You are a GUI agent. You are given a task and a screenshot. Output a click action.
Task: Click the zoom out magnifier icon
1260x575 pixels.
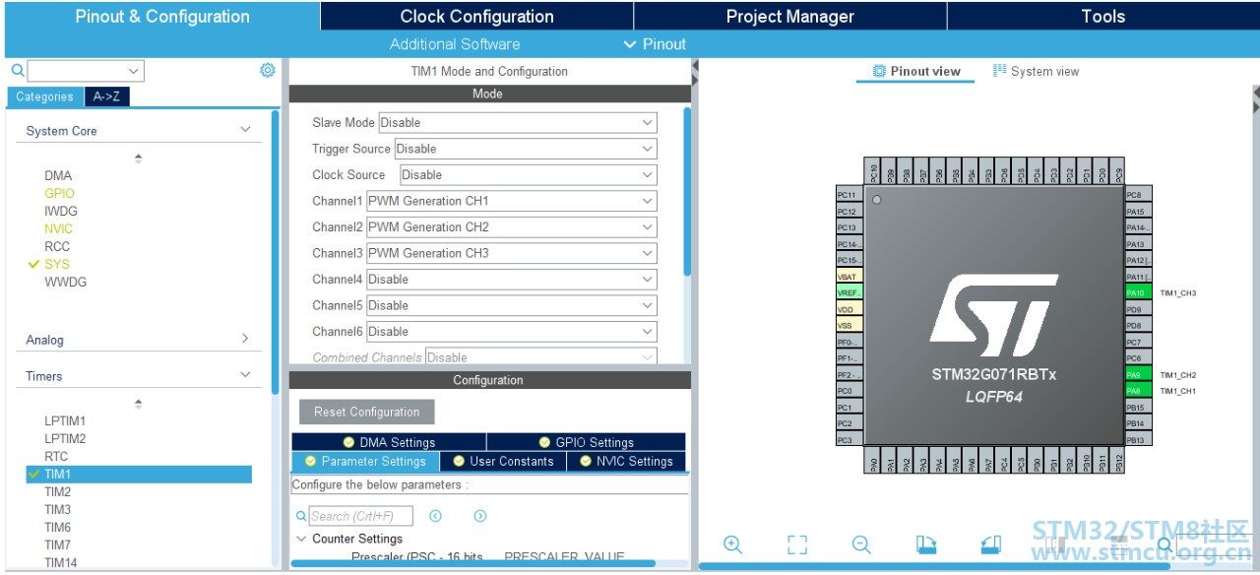[x=861, y=544]
